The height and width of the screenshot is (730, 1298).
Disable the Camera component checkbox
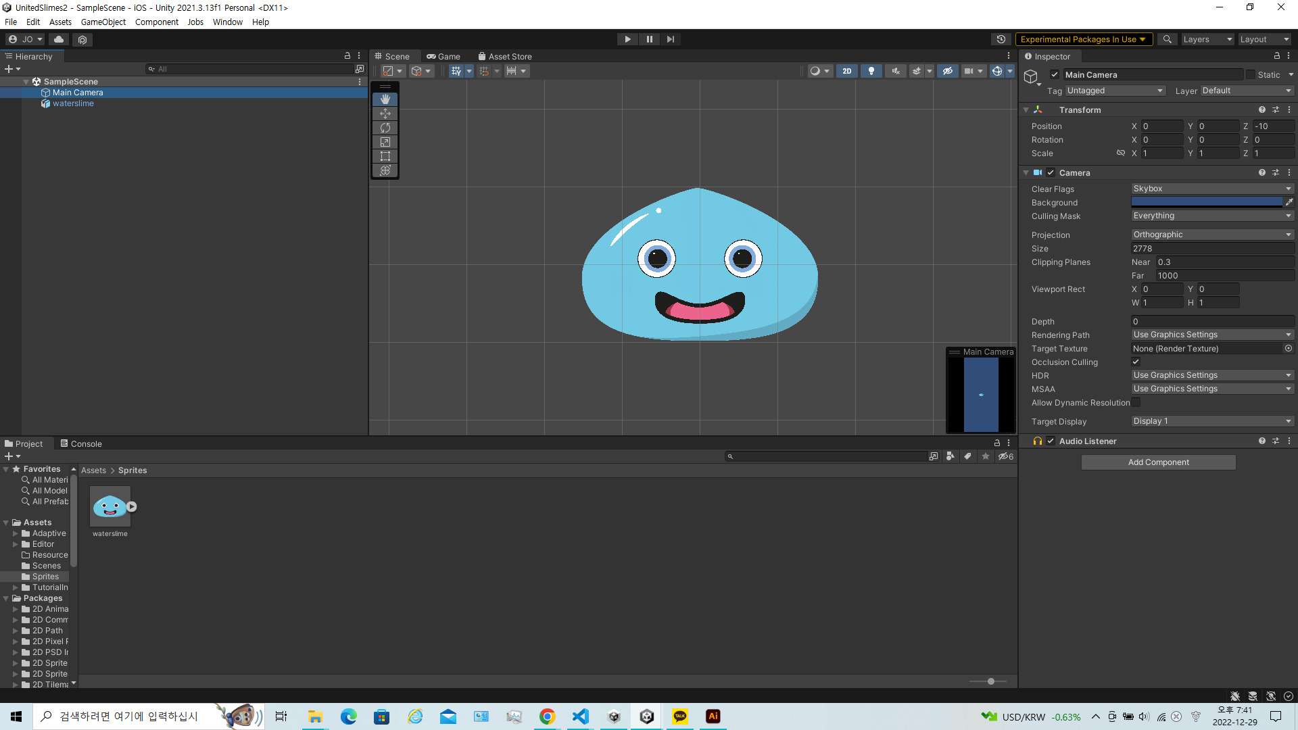(x=1051, y=172)
